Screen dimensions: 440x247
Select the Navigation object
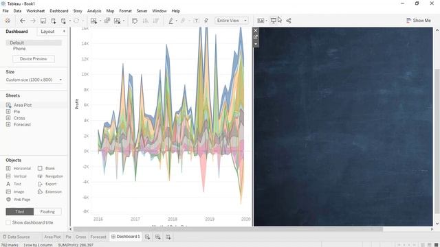tap(50, 176)
